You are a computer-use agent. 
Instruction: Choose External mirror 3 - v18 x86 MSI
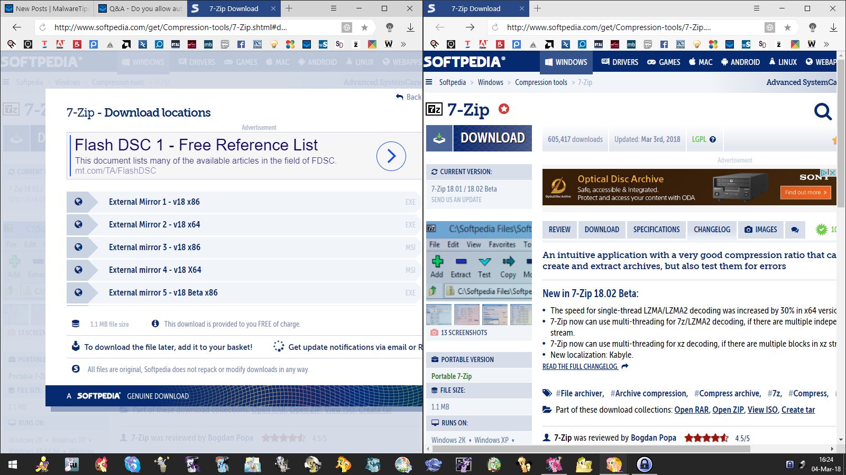(244, 247)
